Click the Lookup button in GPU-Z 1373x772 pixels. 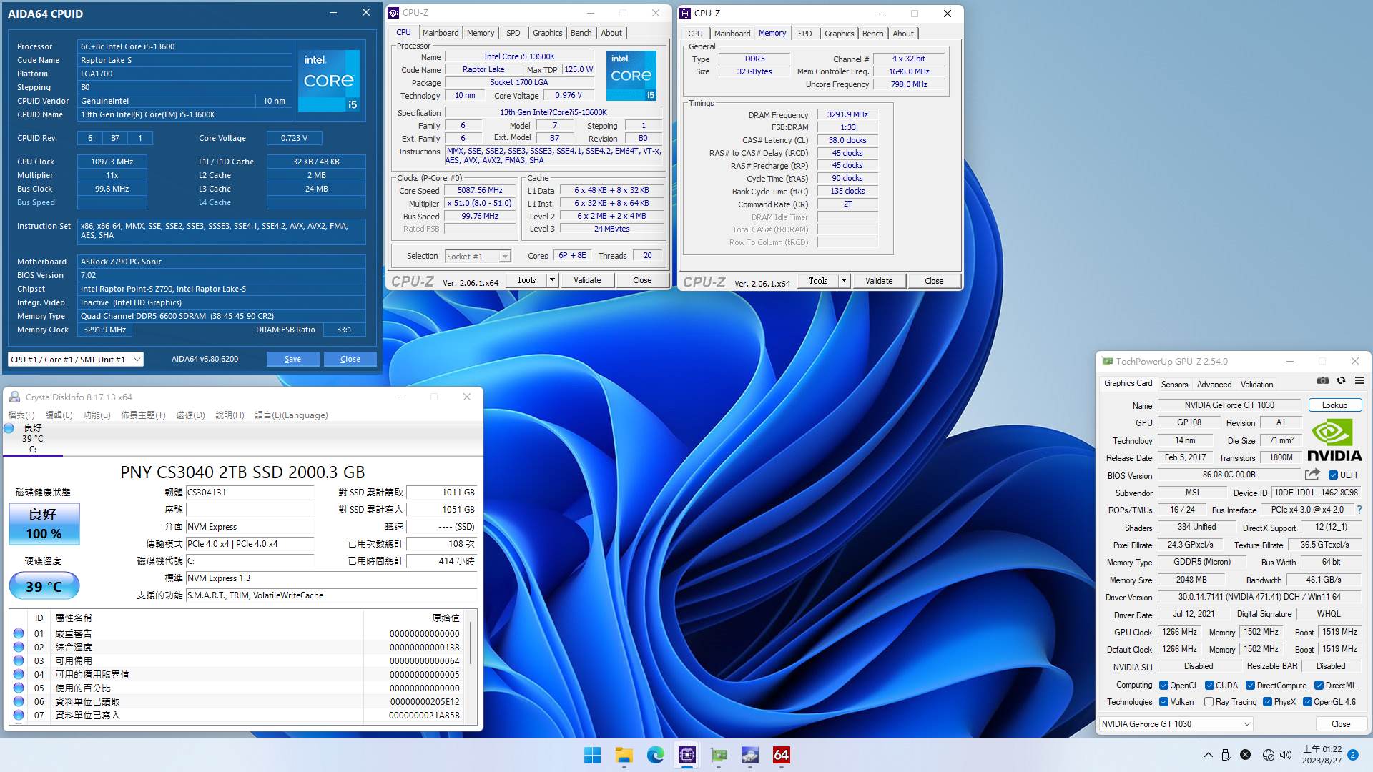pyautogui.click(x=1334, y=405)
